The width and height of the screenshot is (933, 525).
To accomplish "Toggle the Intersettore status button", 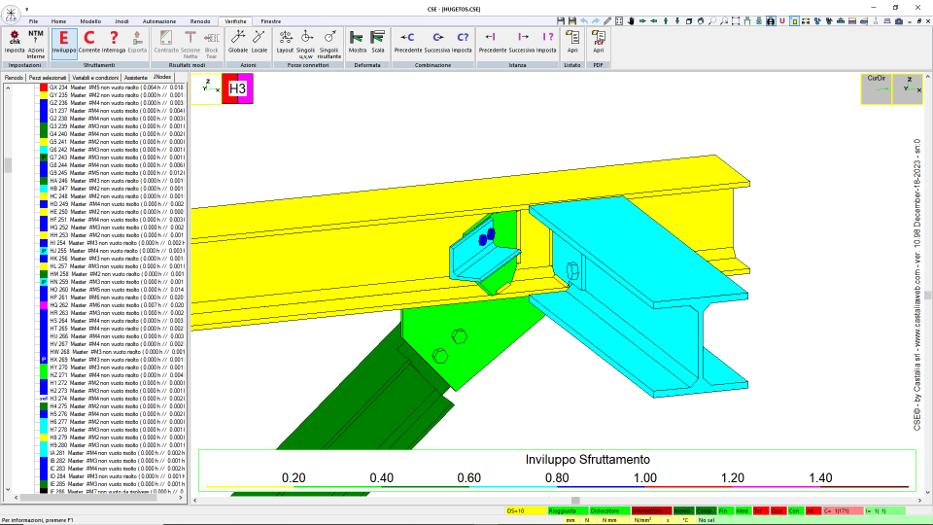I will [x=651, y=511].
